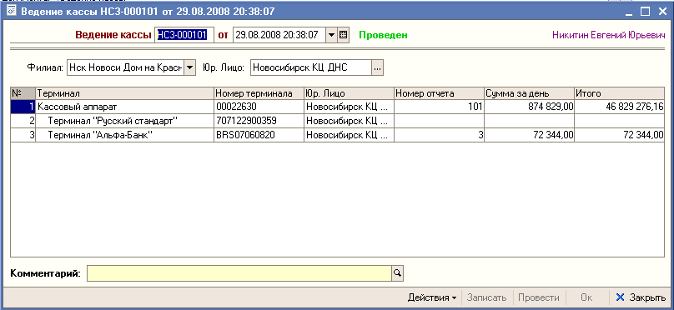Close the window with title bar X

pos(662,12)
